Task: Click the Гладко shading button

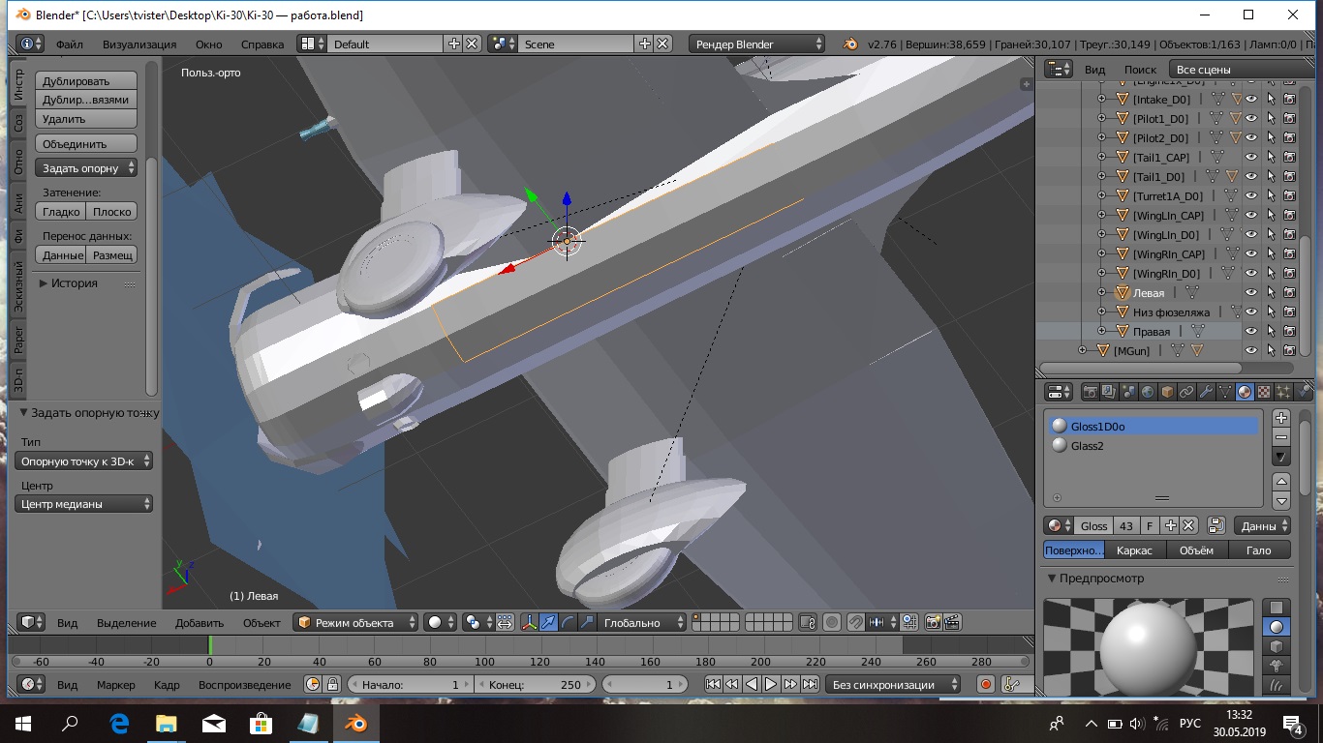Action: [61, 212]
